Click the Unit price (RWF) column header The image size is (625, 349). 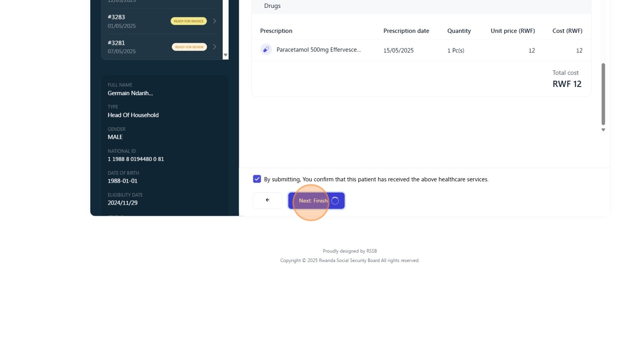coord(512,31)
